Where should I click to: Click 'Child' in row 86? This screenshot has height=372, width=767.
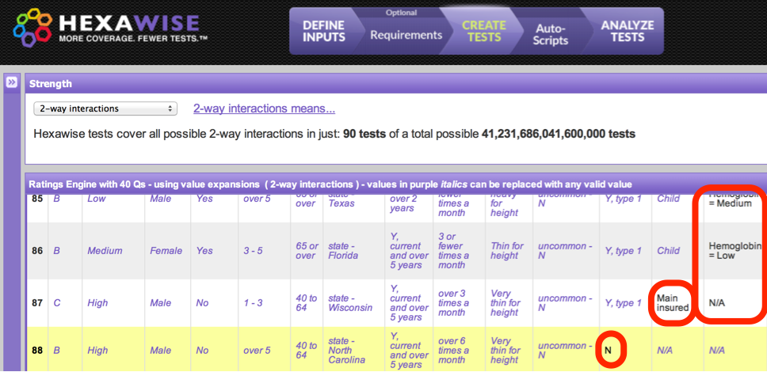tap(668, 251)
